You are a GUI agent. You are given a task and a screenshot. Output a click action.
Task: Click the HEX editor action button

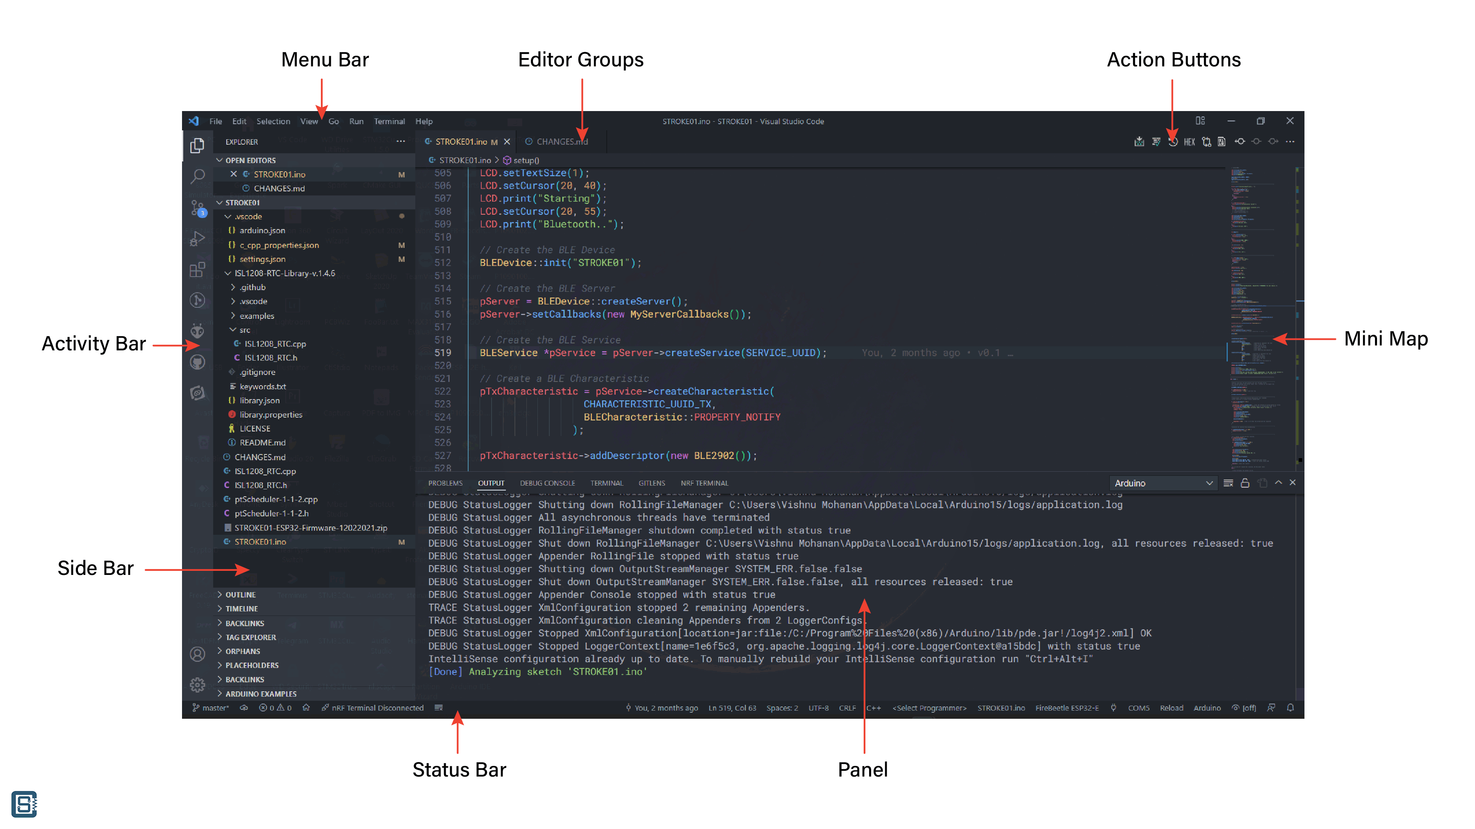(x=1189, y=141)
